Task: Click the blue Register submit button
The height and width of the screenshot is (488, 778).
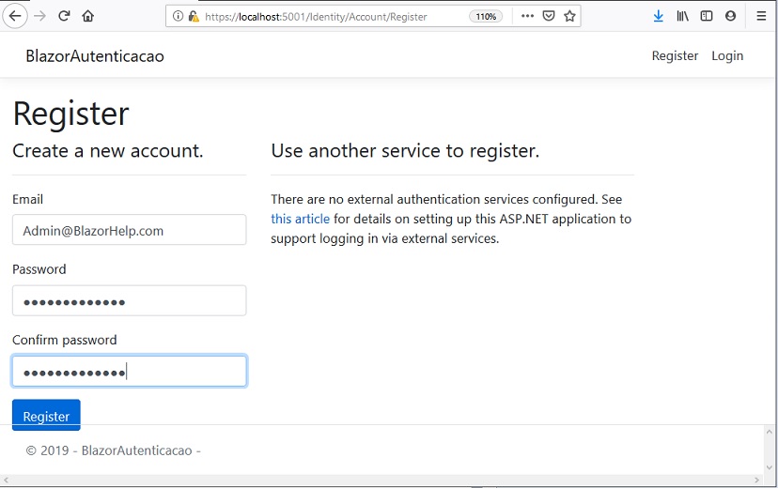Action: tap(46, 415)
